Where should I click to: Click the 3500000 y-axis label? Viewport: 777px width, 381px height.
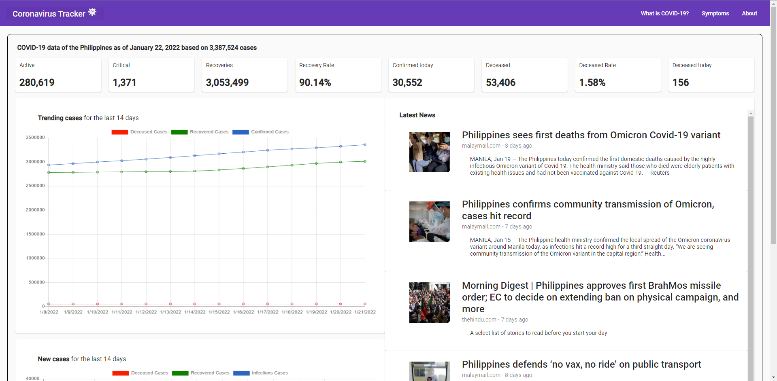pyautogui.click(x=35, y=138)
